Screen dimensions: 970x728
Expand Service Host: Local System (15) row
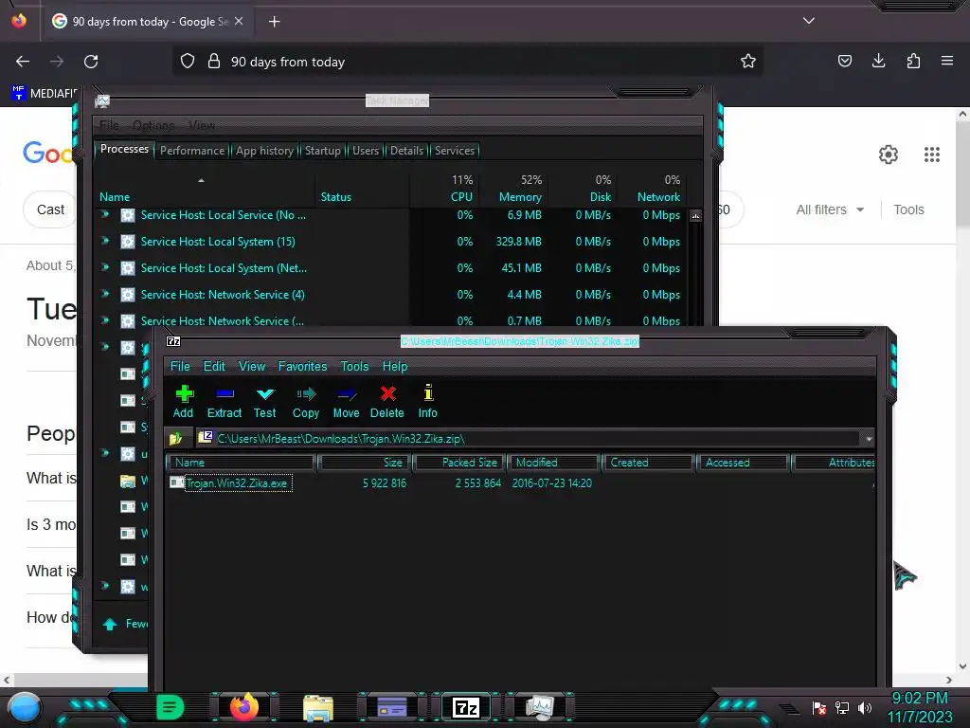click(x=105, y=242)
